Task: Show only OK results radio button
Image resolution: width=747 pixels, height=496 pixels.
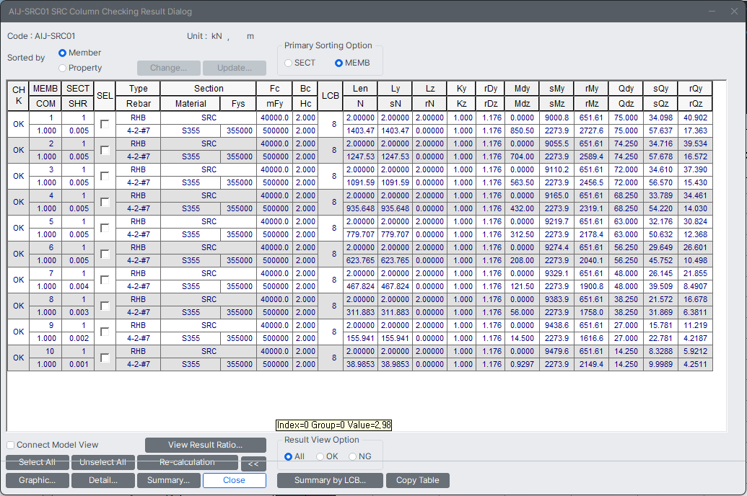Action: click(320, 456)
